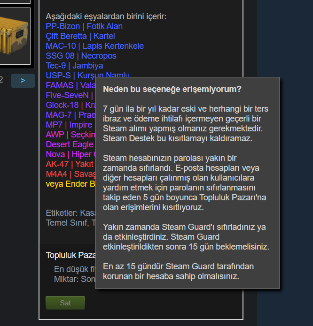Click the MAG-7 item entry
The width and height of the screenshot is (313, 326).
[x=70, y=115]
